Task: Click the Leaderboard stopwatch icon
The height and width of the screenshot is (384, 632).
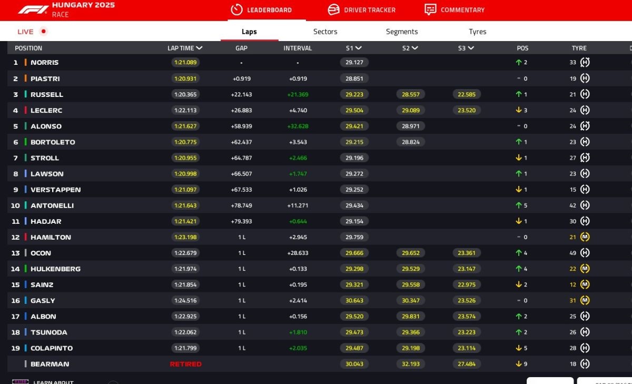Action: 237,9
